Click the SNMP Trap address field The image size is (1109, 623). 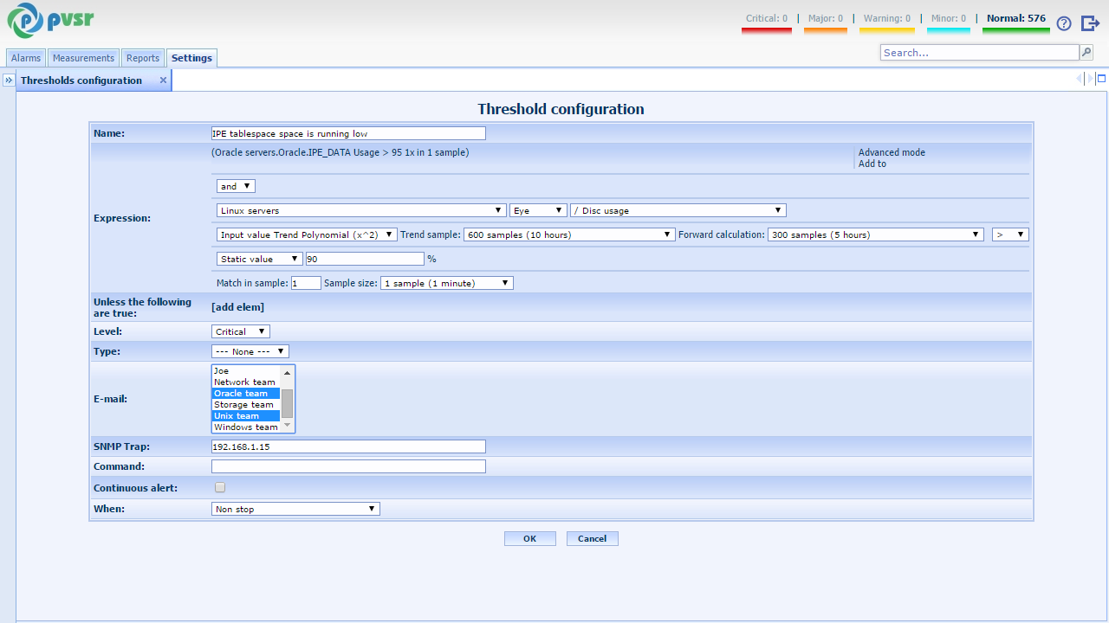point(348,446)
